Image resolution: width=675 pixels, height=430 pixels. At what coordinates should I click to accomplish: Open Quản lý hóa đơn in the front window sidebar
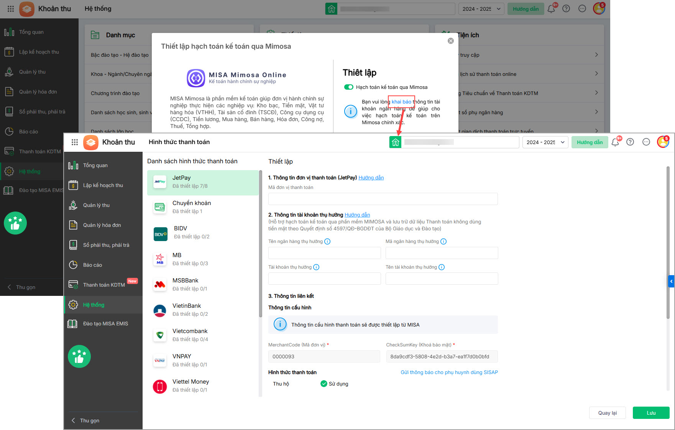tap(103, 225)
